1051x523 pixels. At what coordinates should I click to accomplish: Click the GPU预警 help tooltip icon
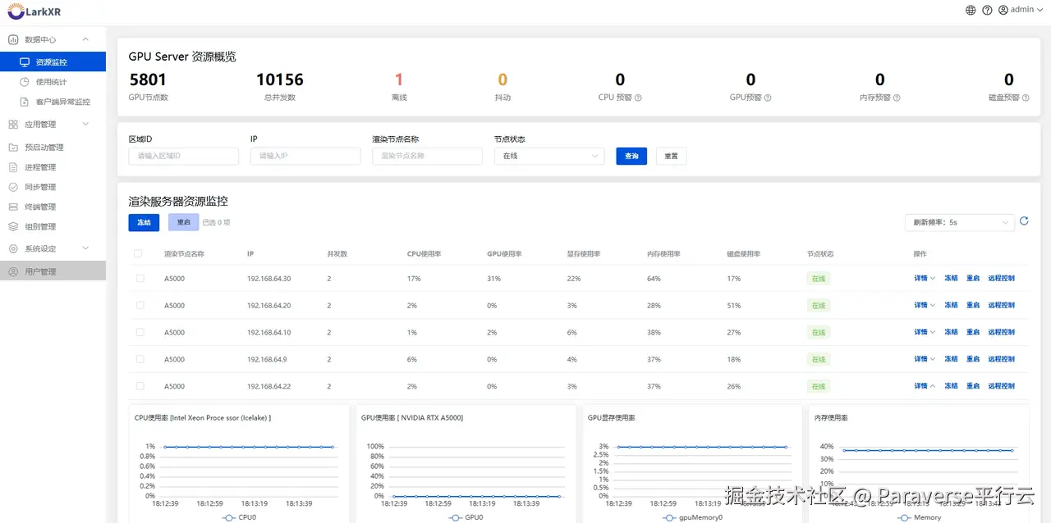(768, 98)
